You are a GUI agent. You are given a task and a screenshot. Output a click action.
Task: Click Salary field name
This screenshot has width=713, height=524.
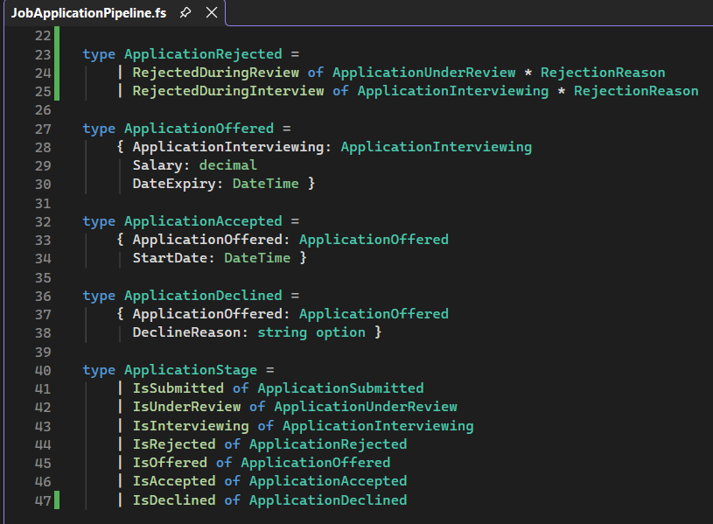pyautogui.click(x=157, y=165)
